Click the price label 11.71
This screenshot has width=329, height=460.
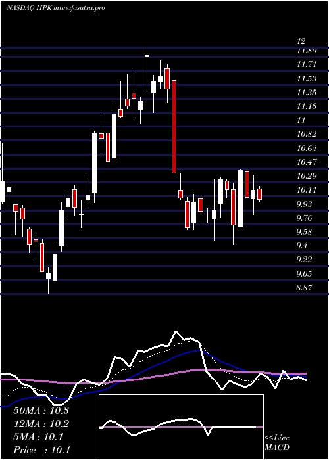(x=307, y=64)
